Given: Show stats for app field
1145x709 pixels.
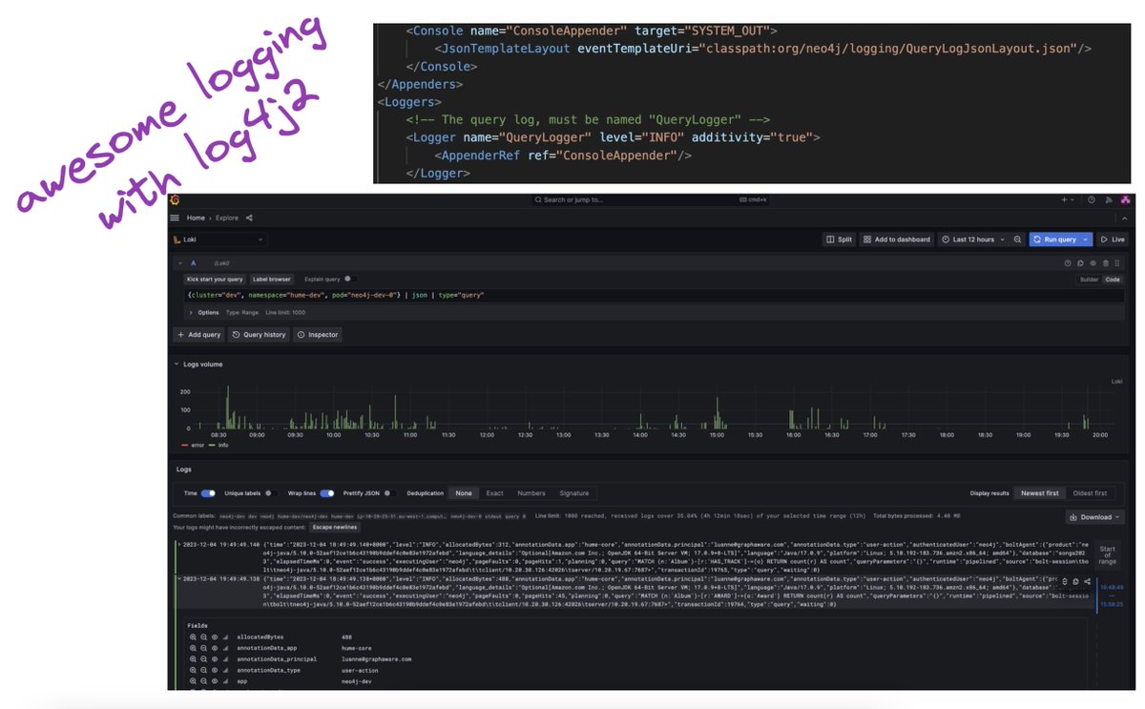Looking at the screenshot, I should pos(225,682).
